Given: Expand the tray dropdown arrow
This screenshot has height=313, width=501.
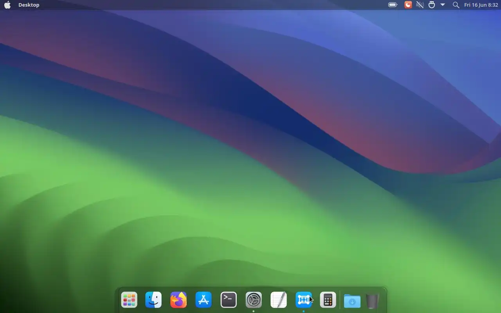Looking at the screenshot, I should [x=443, y=5].
